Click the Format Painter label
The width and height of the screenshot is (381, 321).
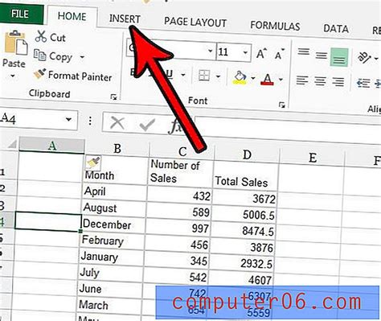(x=80, y=76)
